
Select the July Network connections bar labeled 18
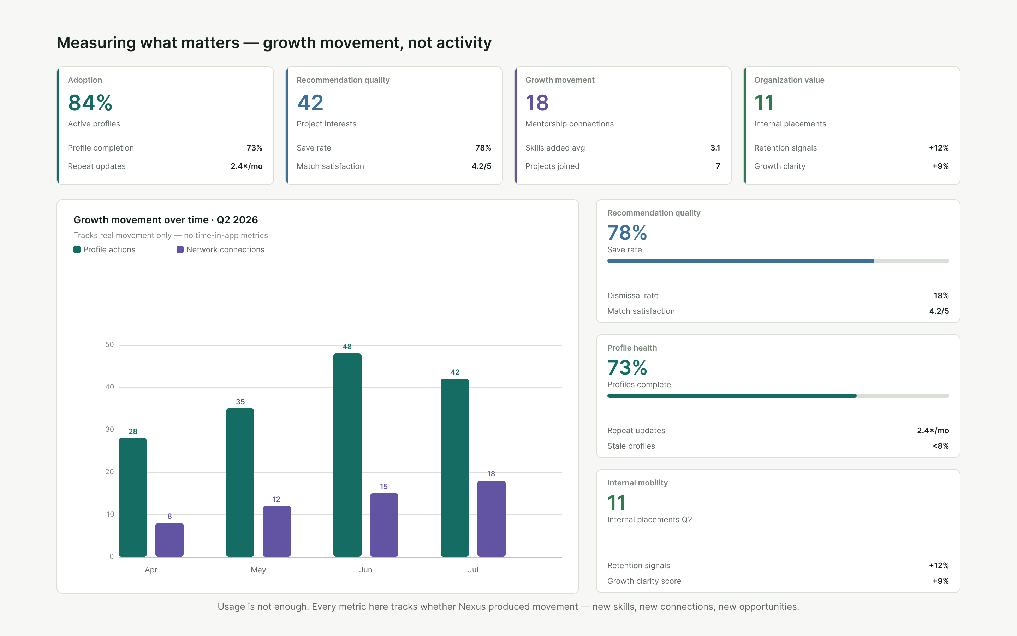(491, 519)
